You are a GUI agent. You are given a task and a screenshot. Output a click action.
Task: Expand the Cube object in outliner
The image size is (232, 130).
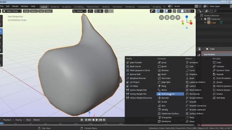(205, 22)
